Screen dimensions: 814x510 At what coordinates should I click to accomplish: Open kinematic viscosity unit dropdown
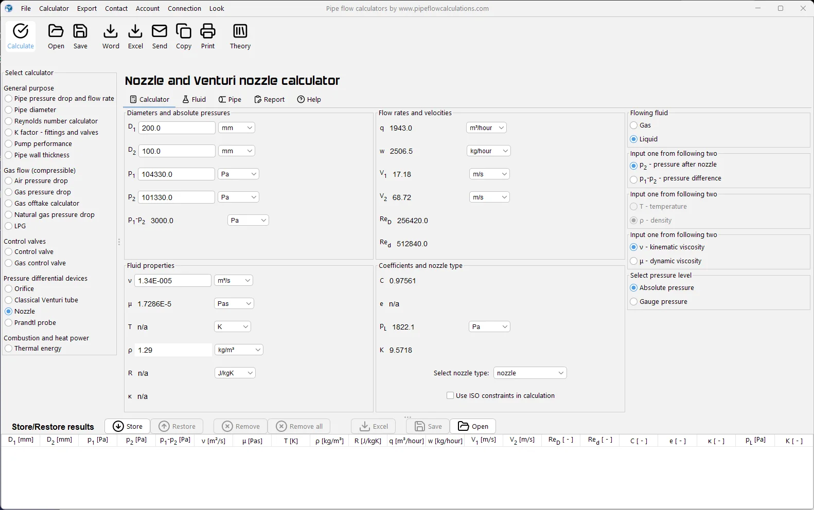pos(233,280)
